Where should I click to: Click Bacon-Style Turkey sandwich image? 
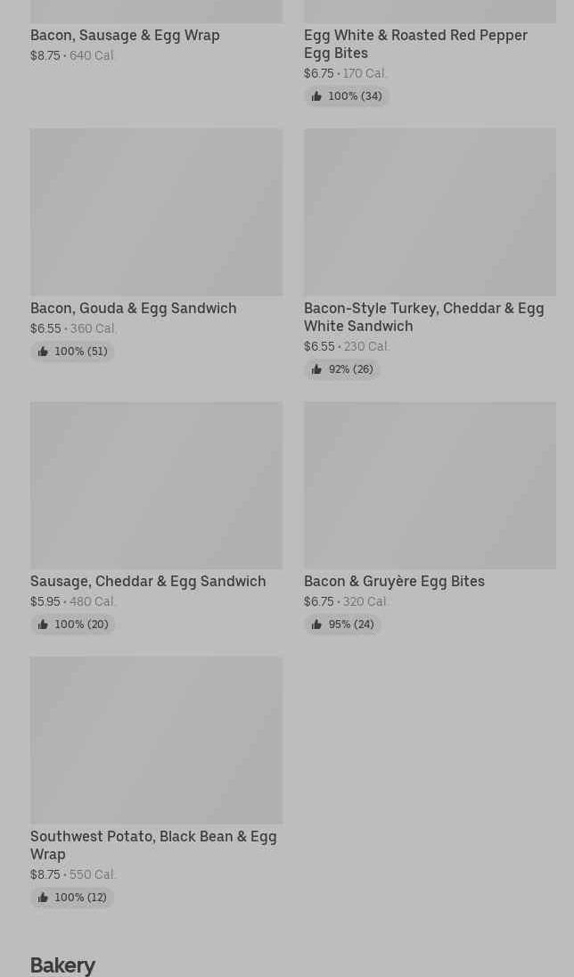430,212
